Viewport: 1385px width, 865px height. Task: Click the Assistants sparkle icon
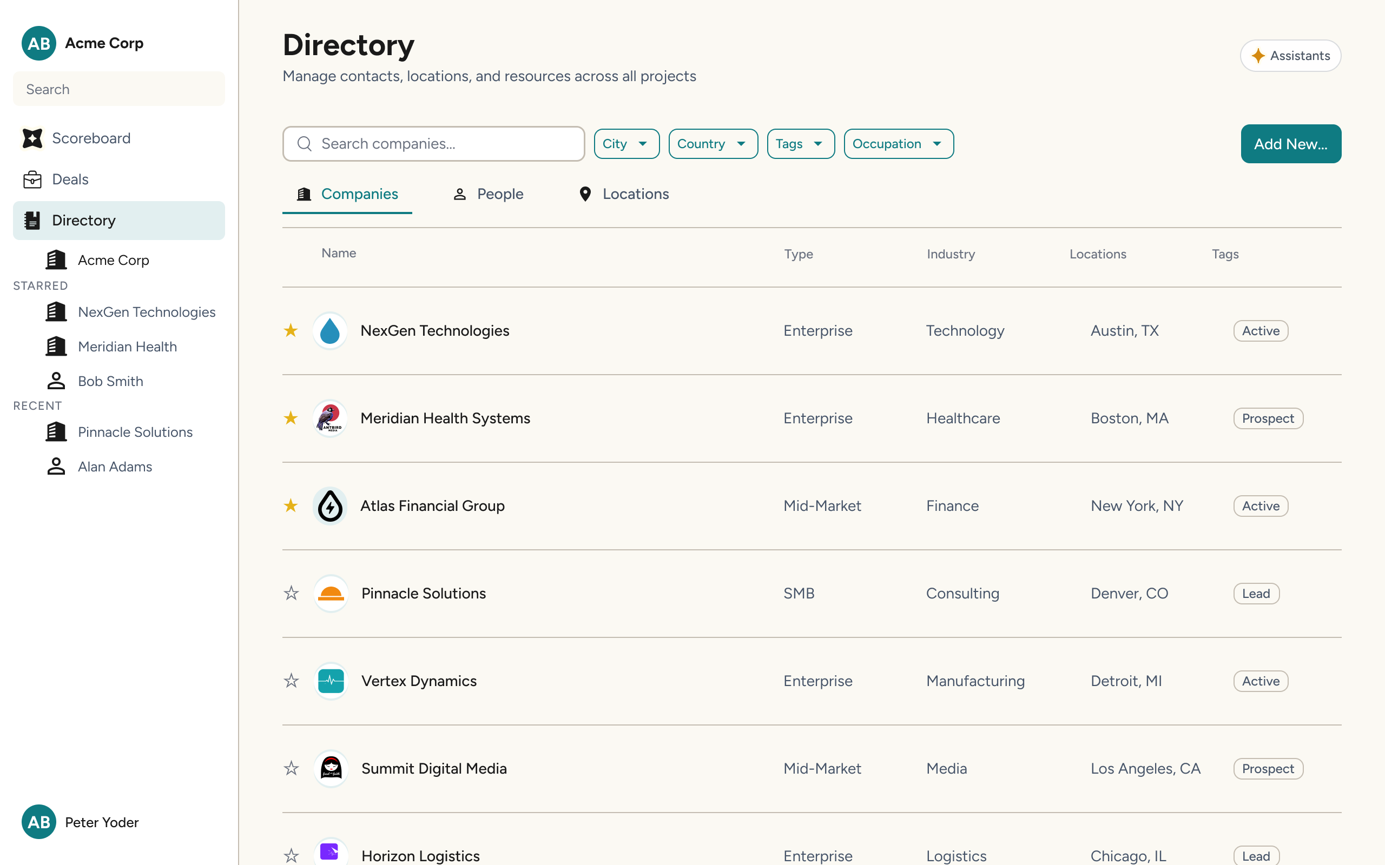(x=1258, y=56)
